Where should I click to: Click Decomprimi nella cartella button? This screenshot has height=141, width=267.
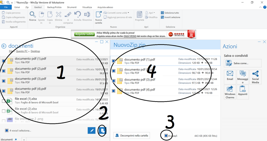[x=132, y=135]
